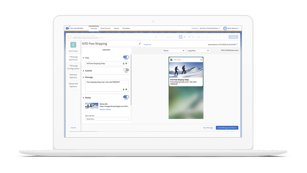The height and width of the screenshot is (173, 307).
Task: Click the NTO Free Shipping Today title field
Action: [x=107, y=63]
